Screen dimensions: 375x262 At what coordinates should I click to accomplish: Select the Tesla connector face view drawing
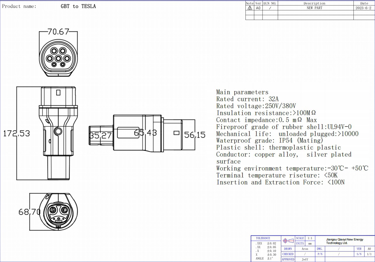tap(59, 211)
